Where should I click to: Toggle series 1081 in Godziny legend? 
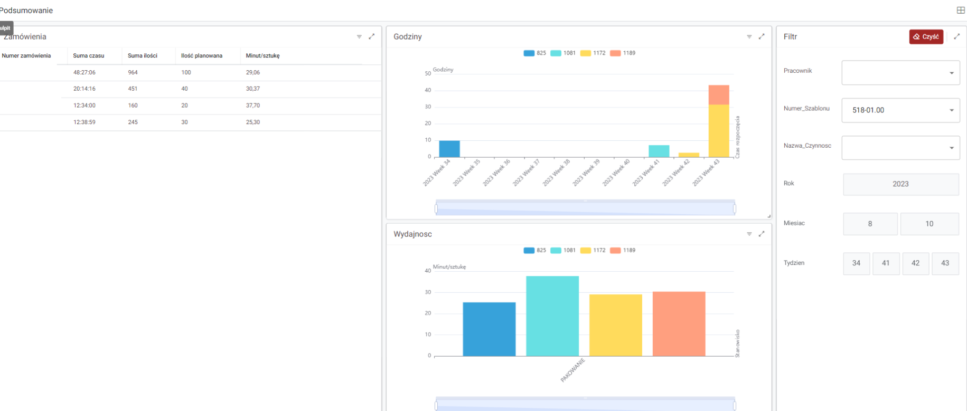pos(562,53)
